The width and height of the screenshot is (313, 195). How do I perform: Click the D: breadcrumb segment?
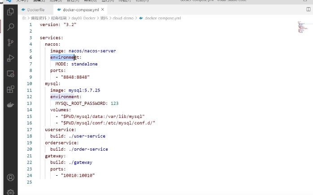[24, 18]
